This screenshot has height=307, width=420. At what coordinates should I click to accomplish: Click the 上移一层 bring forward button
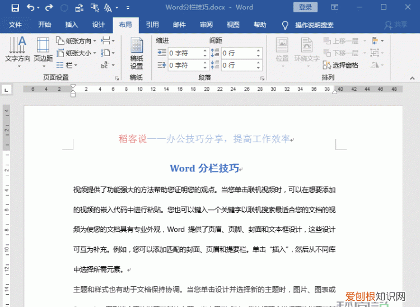(x=340, y=41)
